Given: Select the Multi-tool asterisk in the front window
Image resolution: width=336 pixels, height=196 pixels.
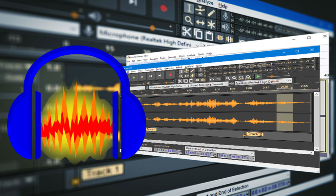Looking at the screenshot, I should 192,75.
